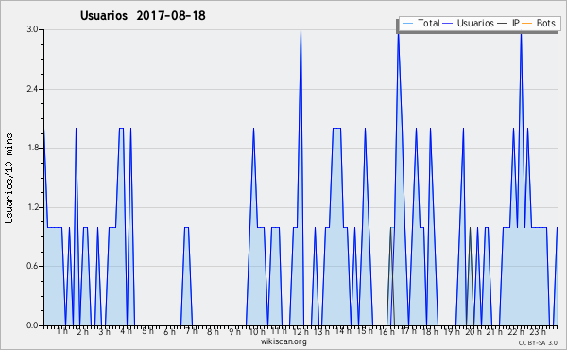Click the '9 h' x-axis label

[234, 331]
